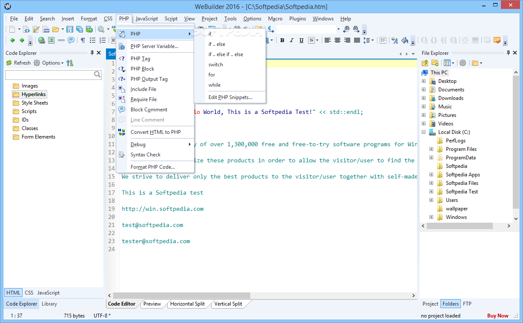The image size is (523, 323).
Task: Click the Open folder toolbar icon
Action: tap(56, 29)
